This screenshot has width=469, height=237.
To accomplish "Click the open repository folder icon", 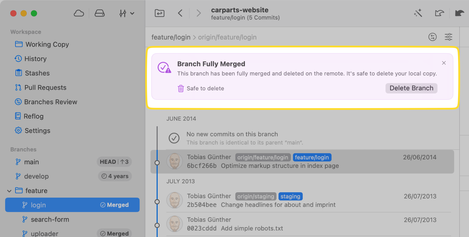I will [x=159, y=13].
